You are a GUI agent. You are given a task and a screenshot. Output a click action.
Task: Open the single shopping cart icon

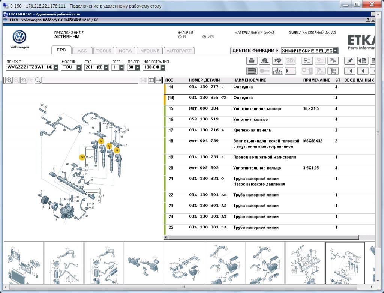point(333,71)
